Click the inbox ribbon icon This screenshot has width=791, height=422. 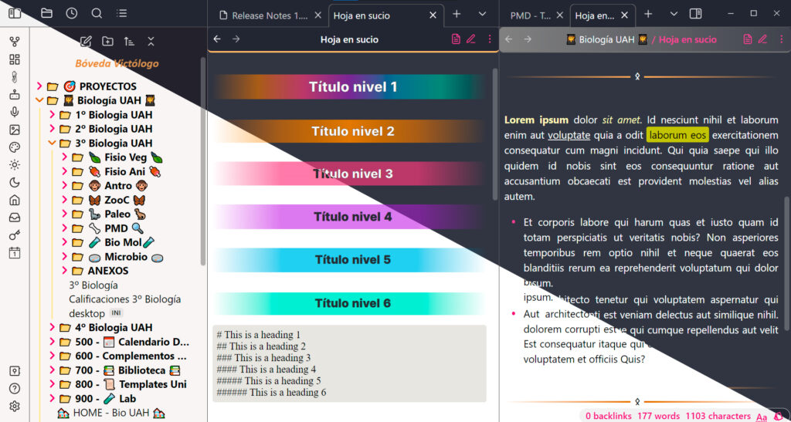pyautogui.click(x=15, y=218)
